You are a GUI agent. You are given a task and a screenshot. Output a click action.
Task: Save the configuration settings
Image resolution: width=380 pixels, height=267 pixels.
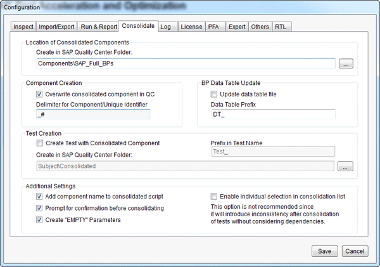pyautogui.click(x=324, y=251)
